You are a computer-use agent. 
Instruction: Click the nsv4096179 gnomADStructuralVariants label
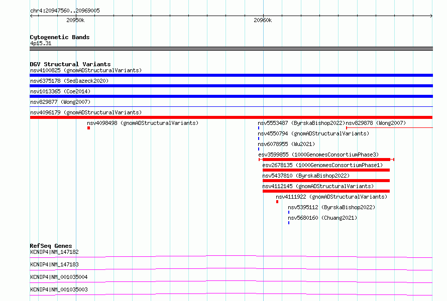86,112
